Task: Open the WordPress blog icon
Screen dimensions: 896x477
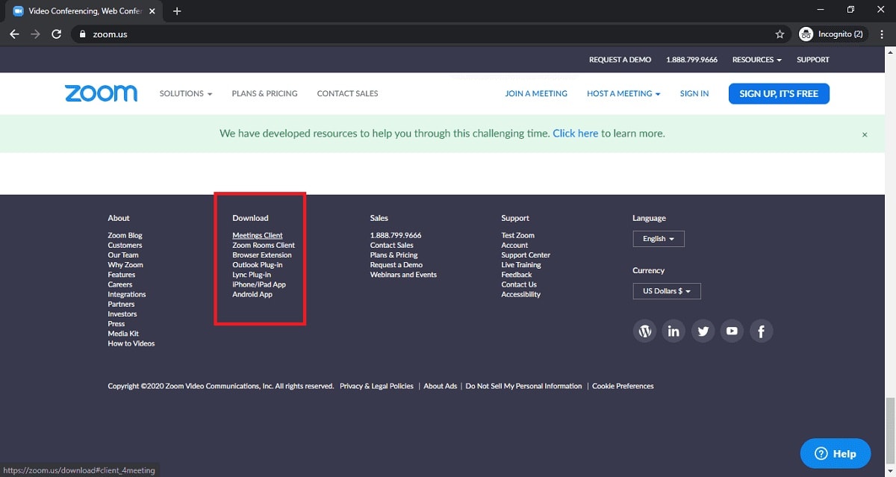Action: 644,331
